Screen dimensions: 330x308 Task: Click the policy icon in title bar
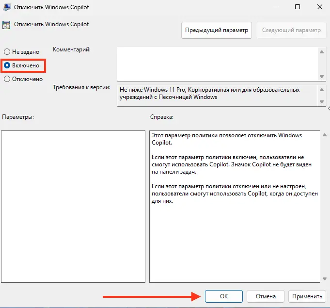[x=7, y=7]
